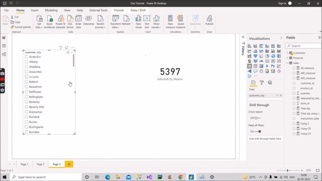Switch to Report view in left sidebar
Viewport: 322px width, 181px height.
coord(4,38)
